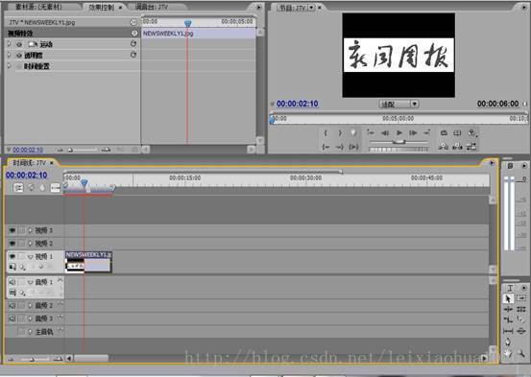Viewport: 531px width, 377px height.
Task: Go to Out point button
Action: click(x=339, y=147)
